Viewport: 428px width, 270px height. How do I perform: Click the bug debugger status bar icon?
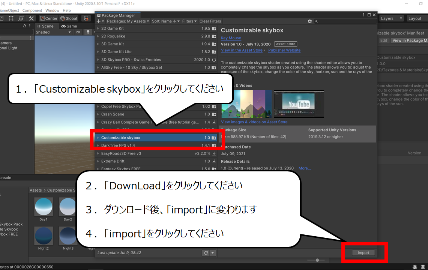[415, 267]
